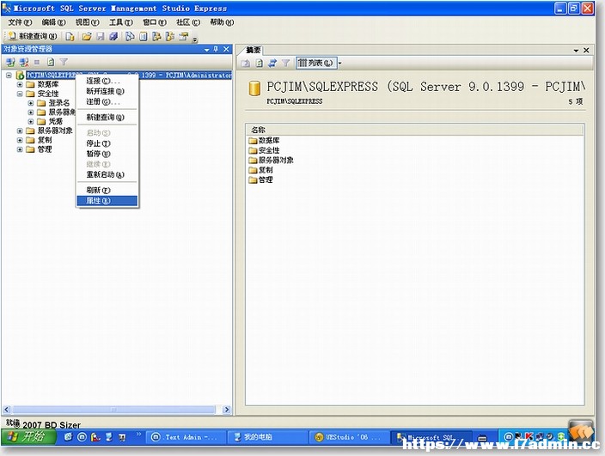Open the Object Explorer window position dropdown
Image resolution: width=605 pixels, height=456 pixels.
click(206, 49)
